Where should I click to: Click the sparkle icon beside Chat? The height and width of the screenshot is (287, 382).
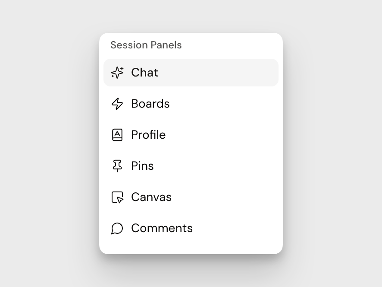pos(117,73)
